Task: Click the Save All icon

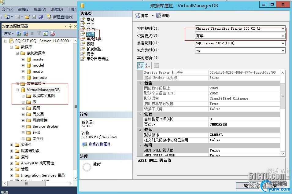Action: pyautogui.click(x=41, y=17)
